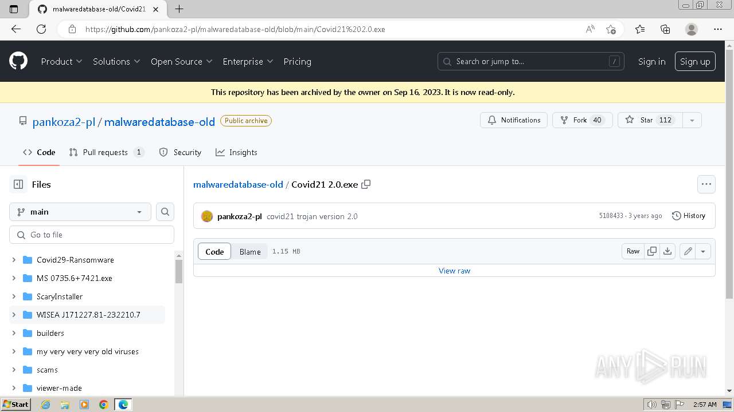Open browser Collections icon
Viewport: 734px width, 412px height.
pos(665,29)
